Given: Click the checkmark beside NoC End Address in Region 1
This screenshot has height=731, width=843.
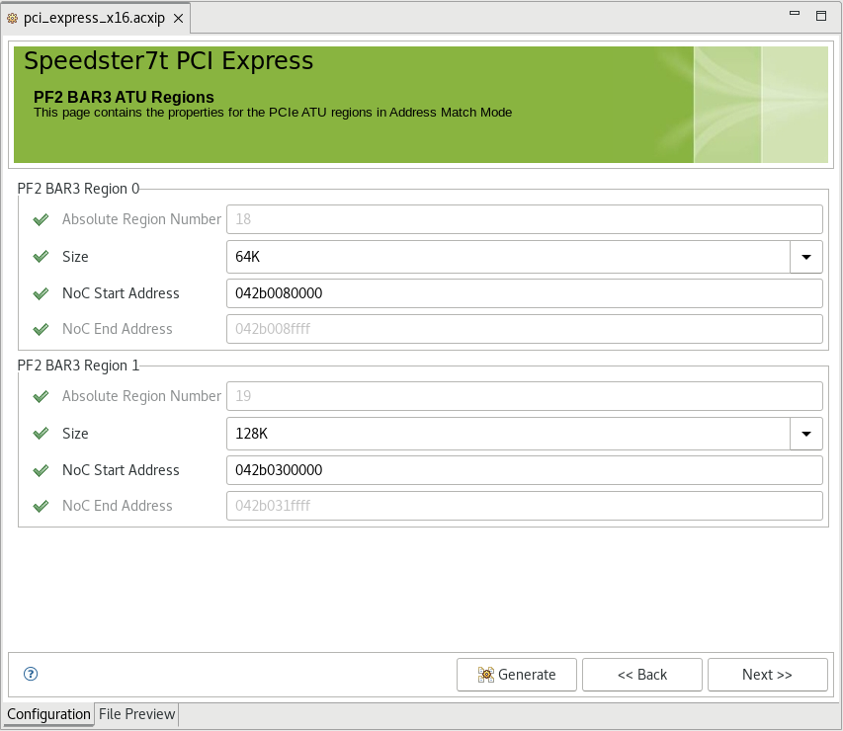Looking at the screenshot, I should tap(40, 506).
